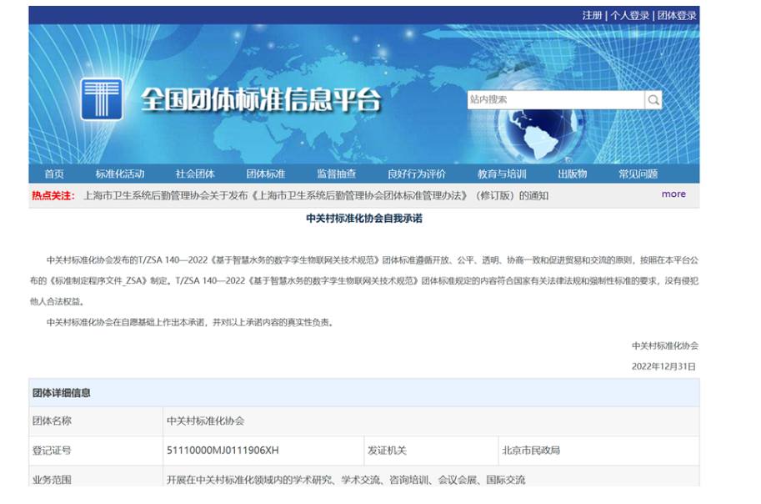Open the 上海市卫生系统后勤管理协会 notice headline
The height and width of the screenshot is (504, 761).
tap(316, 195)
